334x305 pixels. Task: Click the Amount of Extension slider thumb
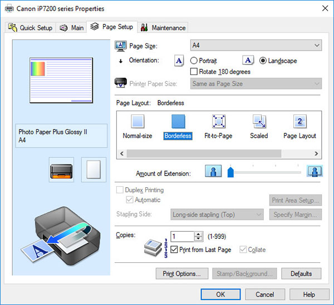click(230, 172)
